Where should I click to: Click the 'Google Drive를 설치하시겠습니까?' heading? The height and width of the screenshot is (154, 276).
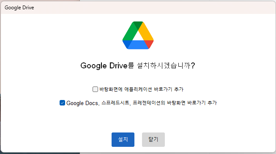tap(138, 65)
